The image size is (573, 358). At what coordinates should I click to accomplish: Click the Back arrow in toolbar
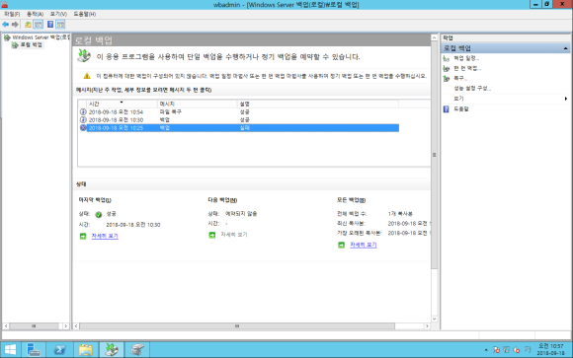[x=6, y=25]
